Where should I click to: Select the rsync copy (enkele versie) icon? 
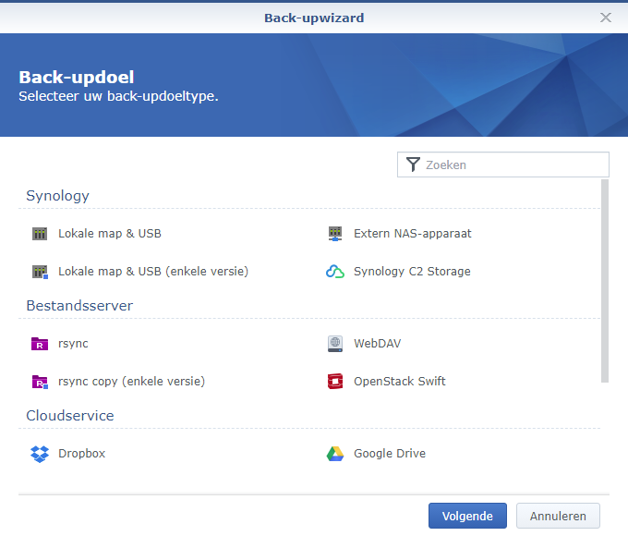click(40, 382)
